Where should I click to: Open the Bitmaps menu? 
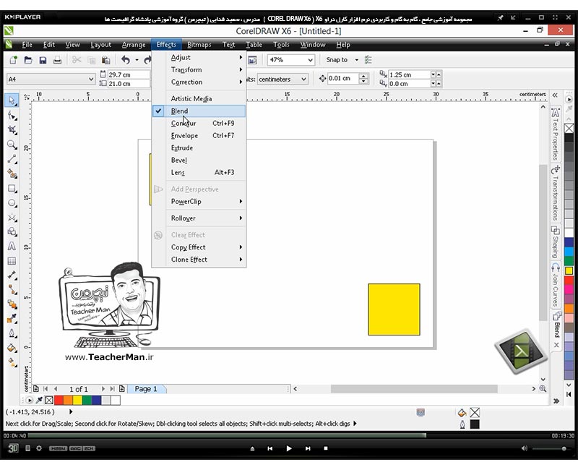point(199,45)
